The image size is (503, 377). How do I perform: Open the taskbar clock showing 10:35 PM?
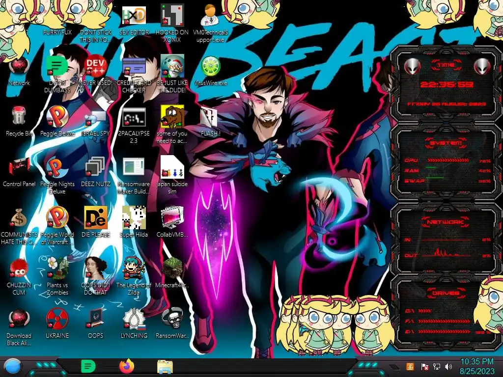click(477, 366)
